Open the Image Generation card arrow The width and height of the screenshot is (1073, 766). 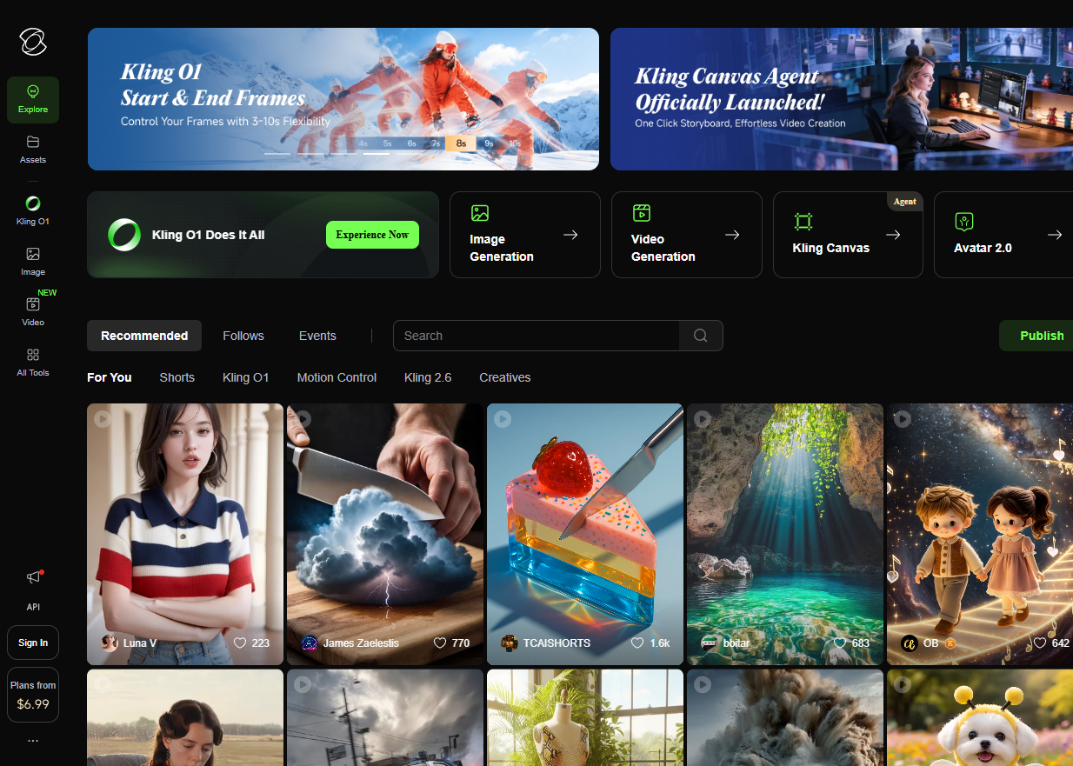click(x=570, y=235)
